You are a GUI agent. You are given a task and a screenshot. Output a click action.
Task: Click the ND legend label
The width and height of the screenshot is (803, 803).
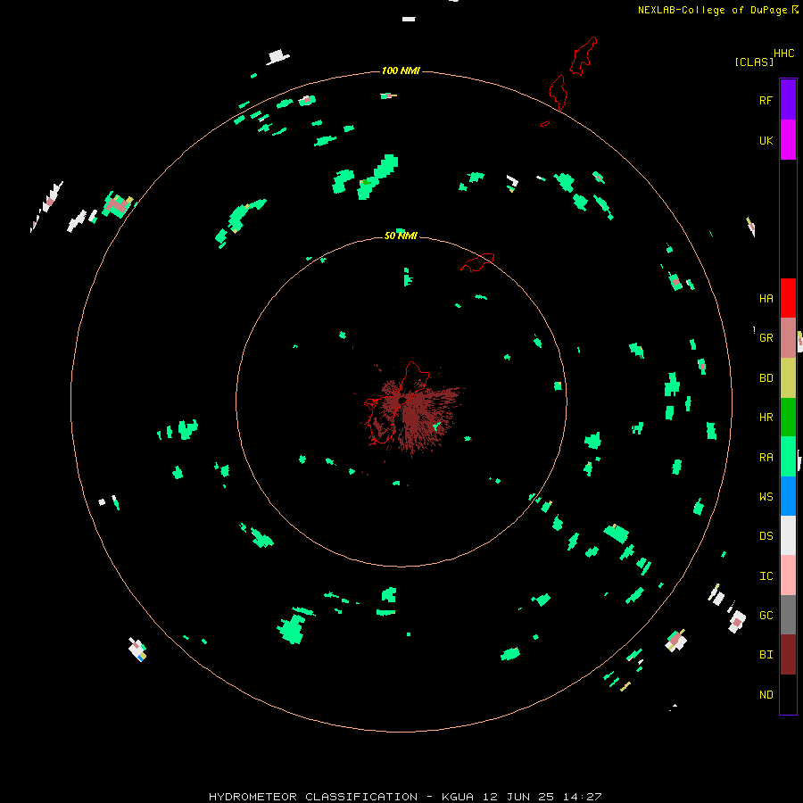tap(766, 695)
